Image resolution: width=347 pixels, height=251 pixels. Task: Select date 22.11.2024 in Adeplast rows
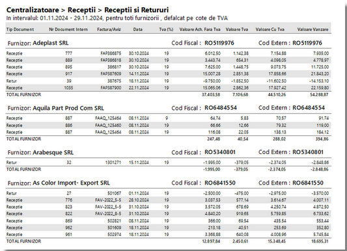(139, 88)
